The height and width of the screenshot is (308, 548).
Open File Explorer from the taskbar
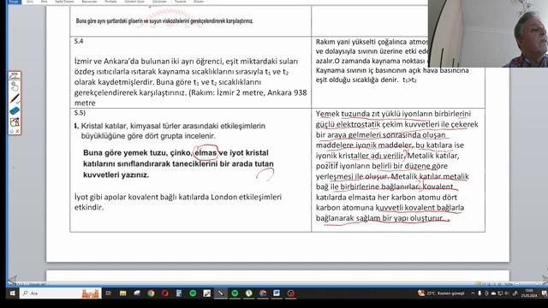[x=122, y=293]
